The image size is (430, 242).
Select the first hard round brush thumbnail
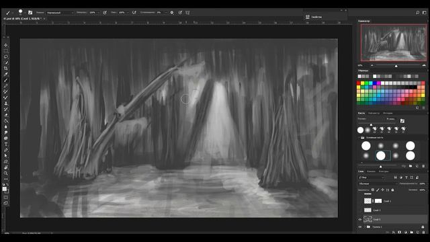pyautogui.click(x=365, y=146)
